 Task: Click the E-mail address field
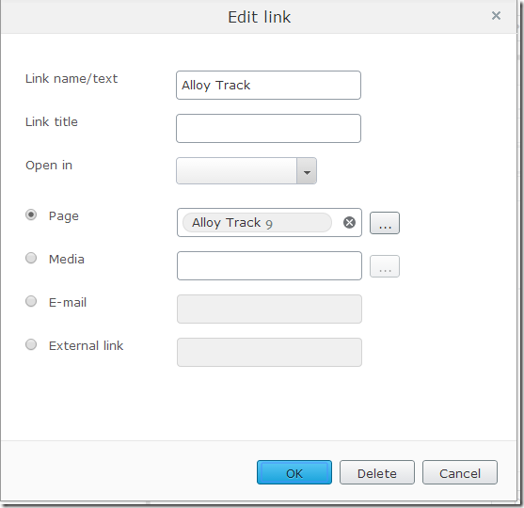click(x=269, y=309)
